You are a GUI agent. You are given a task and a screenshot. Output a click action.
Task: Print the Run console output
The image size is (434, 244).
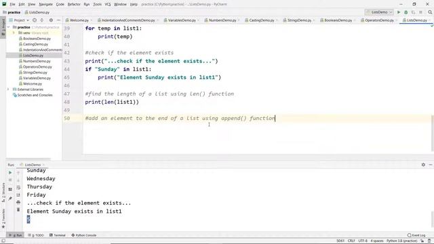click(x=18, y=203)
